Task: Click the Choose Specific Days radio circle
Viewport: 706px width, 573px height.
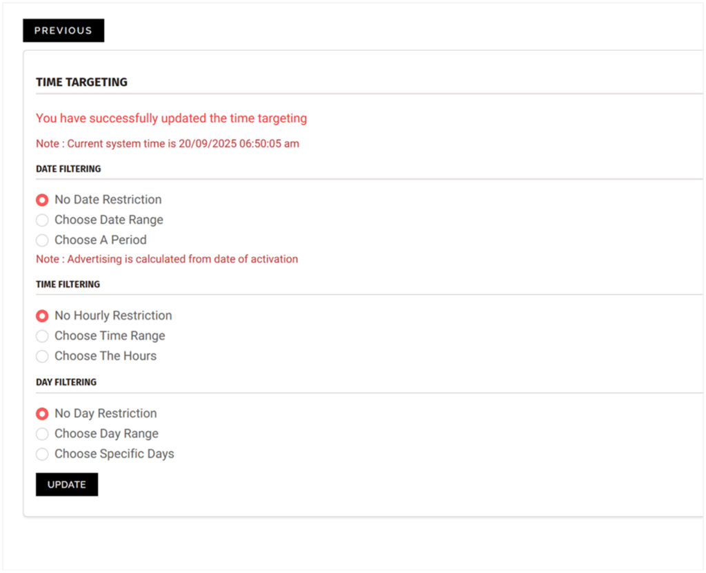Action: [x=42, y=454]
